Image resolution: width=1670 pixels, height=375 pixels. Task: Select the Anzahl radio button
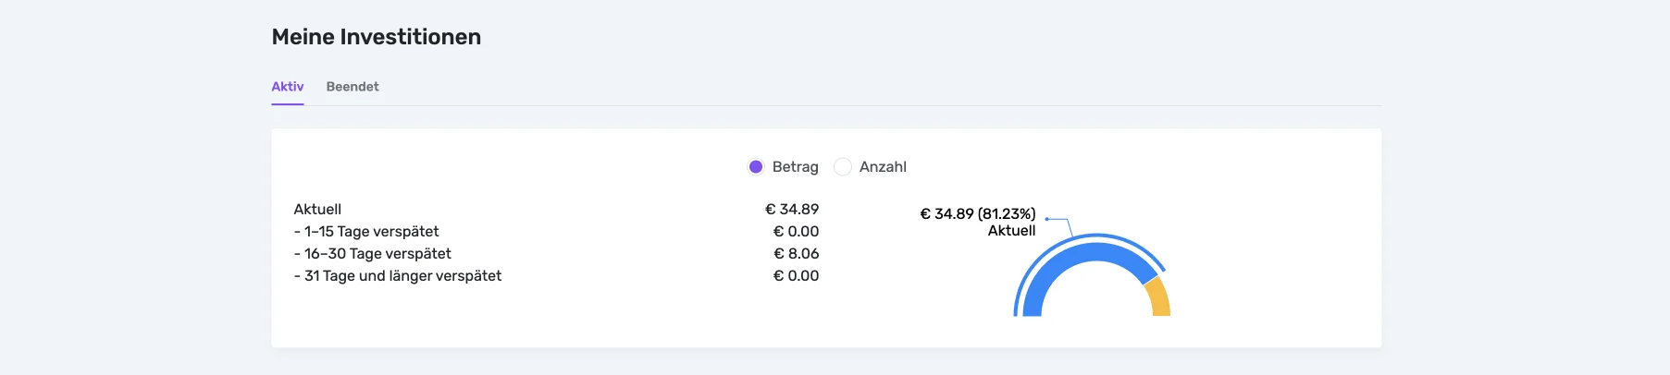tap(842, 167)
